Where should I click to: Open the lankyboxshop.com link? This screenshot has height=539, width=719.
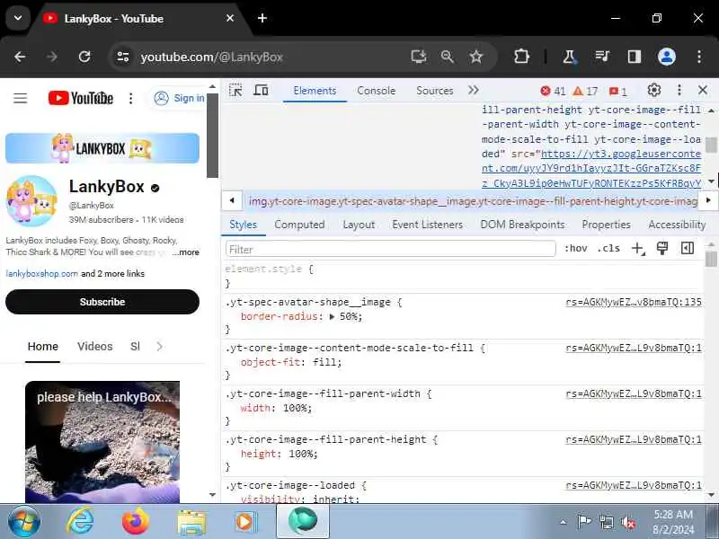pyautogui.click(x=41, y=274)
